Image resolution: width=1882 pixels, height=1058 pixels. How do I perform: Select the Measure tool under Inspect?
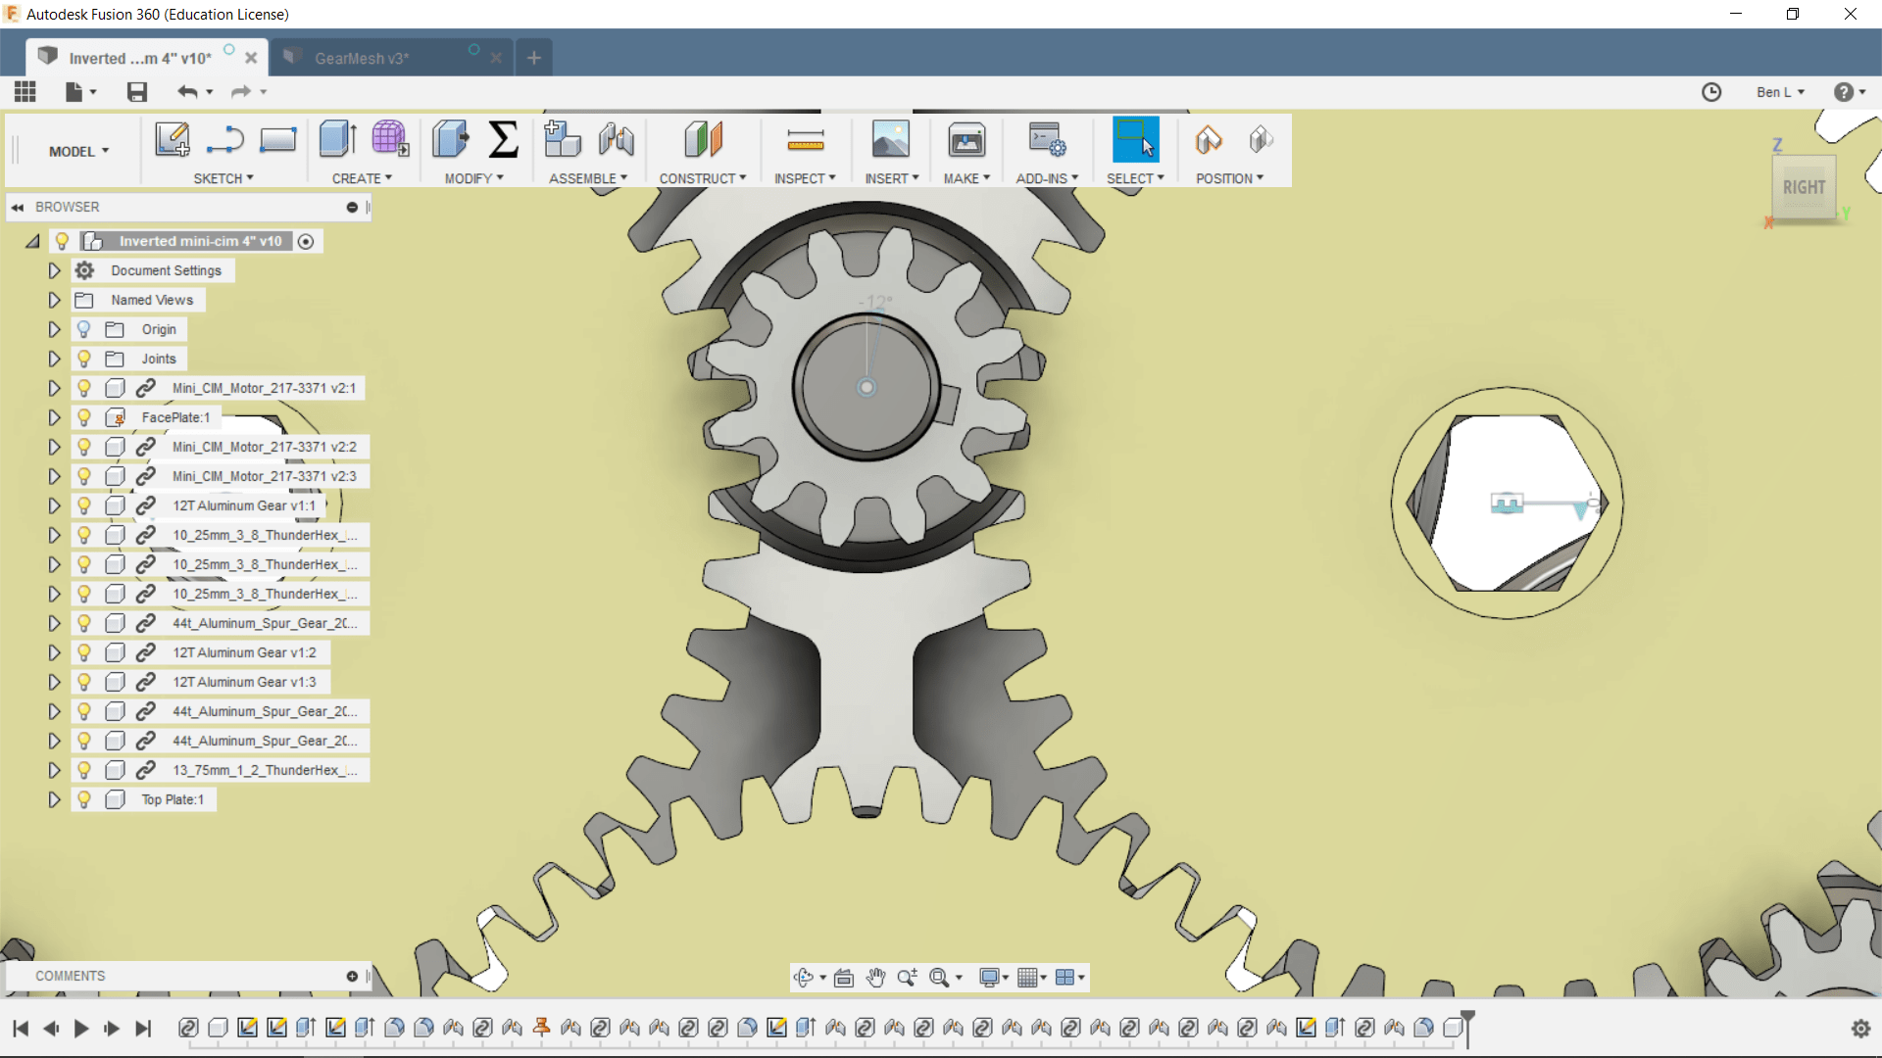[x=805, y=140]
